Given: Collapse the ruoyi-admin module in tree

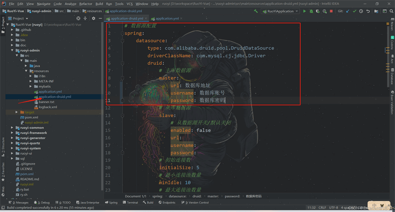Looking at the screenshot, I should coord(12,50).
